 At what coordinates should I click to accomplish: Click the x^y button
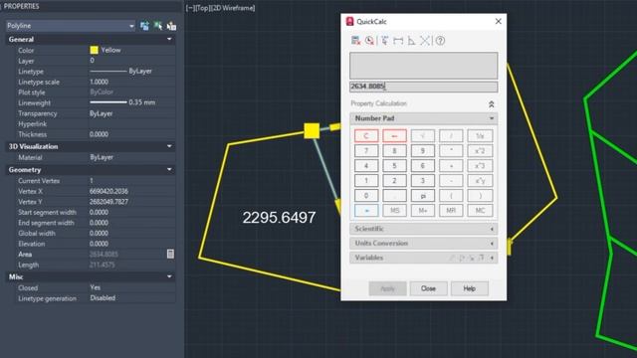[480, 181]
